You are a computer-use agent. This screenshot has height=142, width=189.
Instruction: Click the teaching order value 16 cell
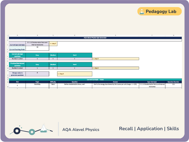(37, 48)
